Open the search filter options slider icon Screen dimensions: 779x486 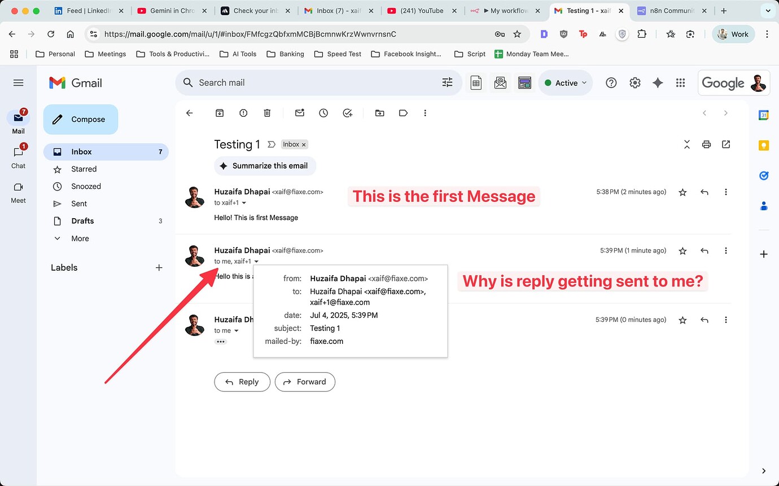(x=447, y=82)
